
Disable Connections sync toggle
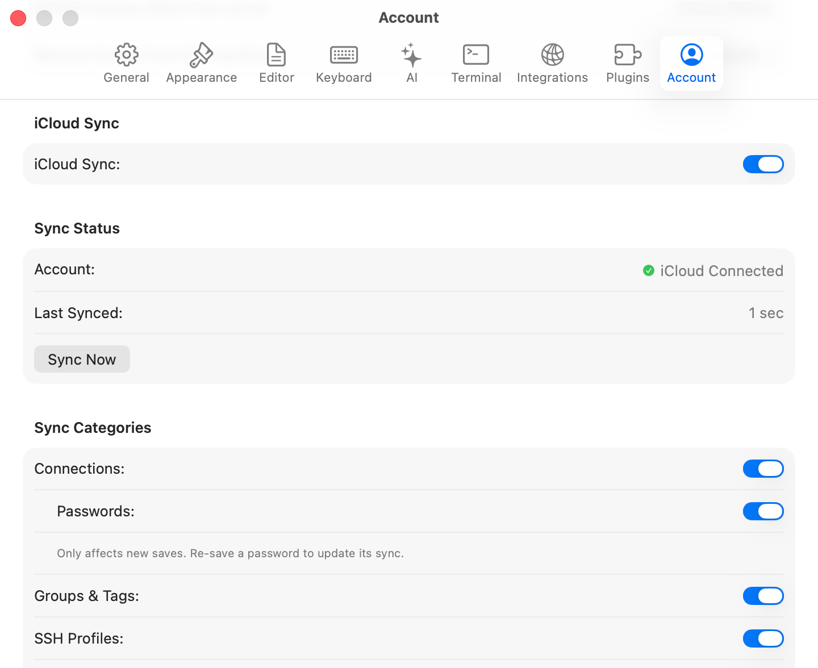(x=763, y=469)
